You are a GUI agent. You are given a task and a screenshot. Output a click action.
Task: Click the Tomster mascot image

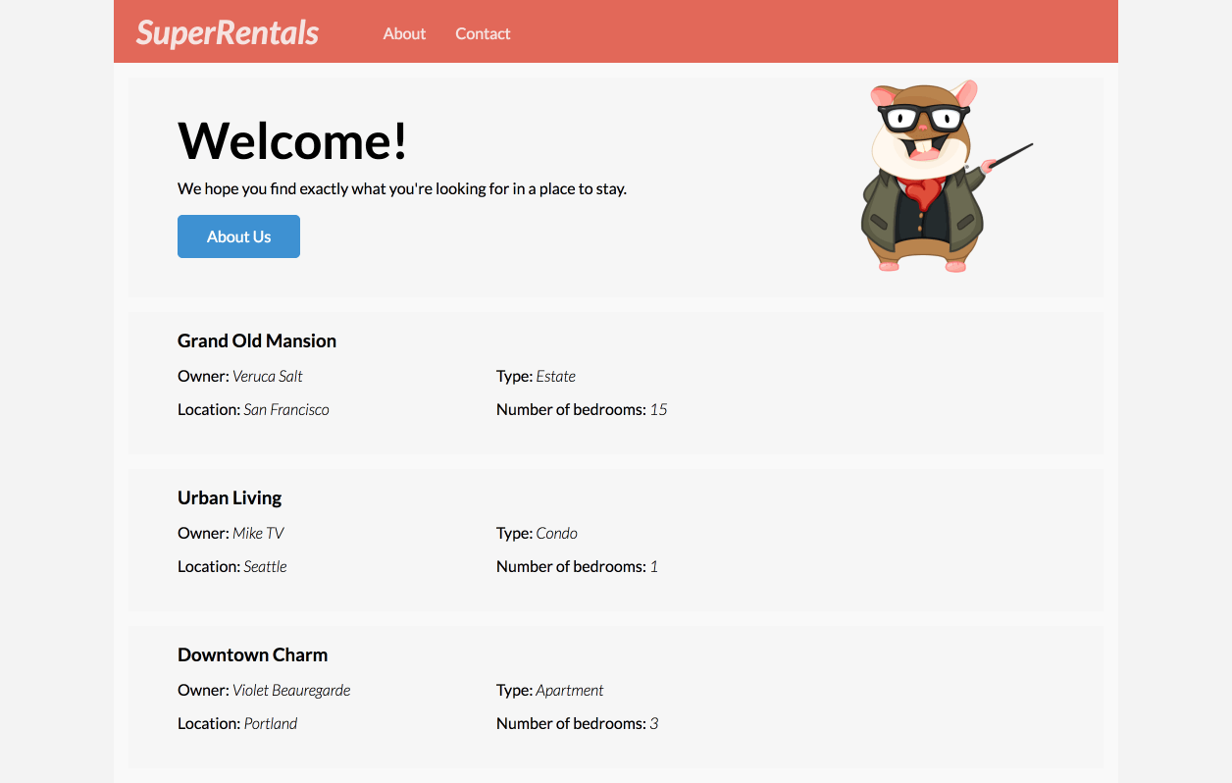(x=932, y=177)
